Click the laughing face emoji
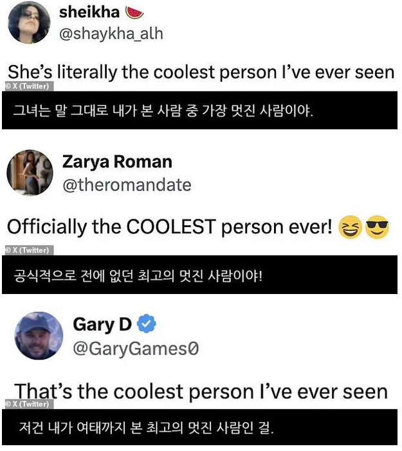The width and height of the screenshot is (402, 451). tap(351, 228)
